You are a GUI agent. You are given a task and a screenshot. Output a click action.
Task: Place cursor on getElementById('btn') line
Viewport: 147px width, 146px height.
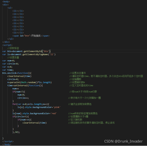click(27, 51)
